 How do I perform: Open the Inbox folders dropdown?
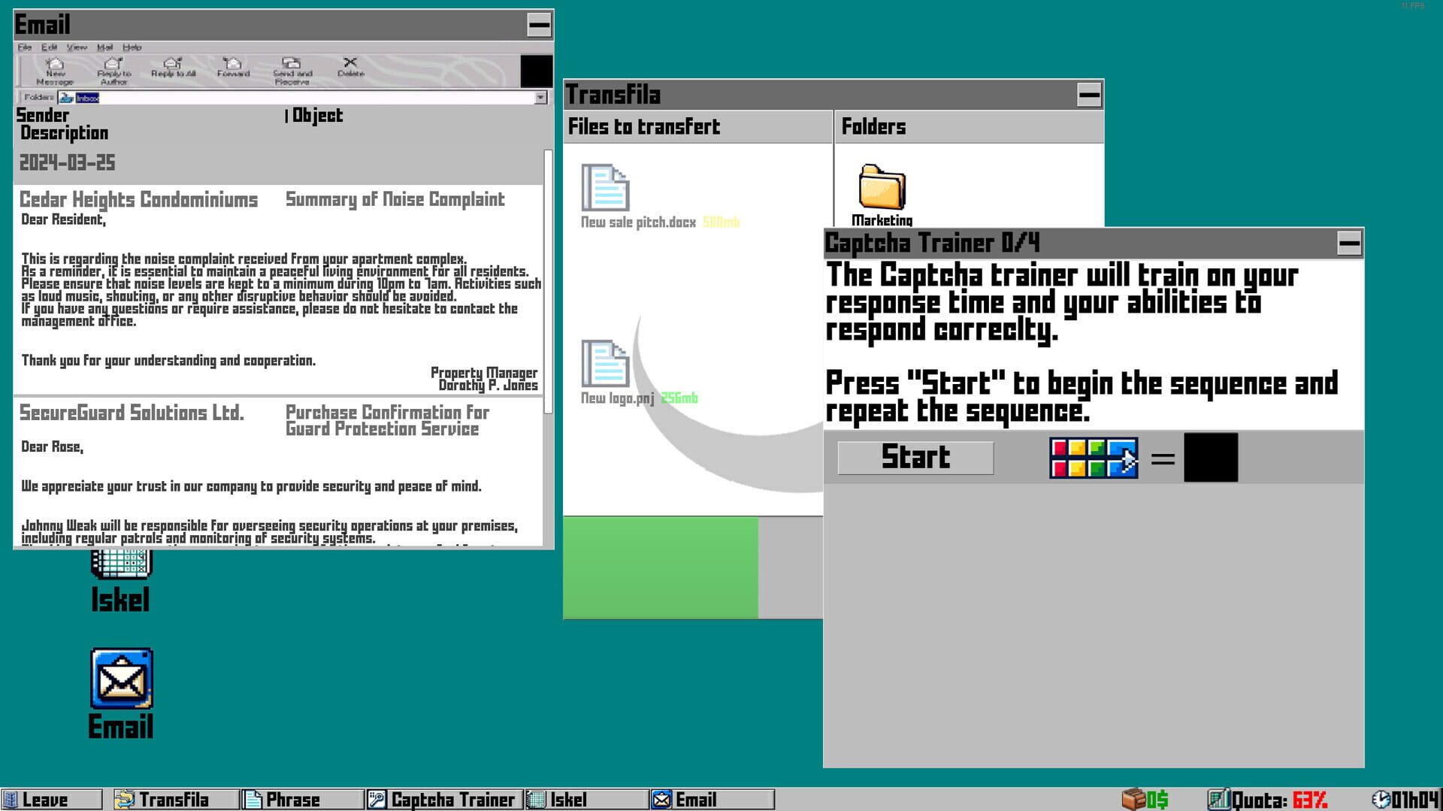pyautogui.click(x=540, y=98)
